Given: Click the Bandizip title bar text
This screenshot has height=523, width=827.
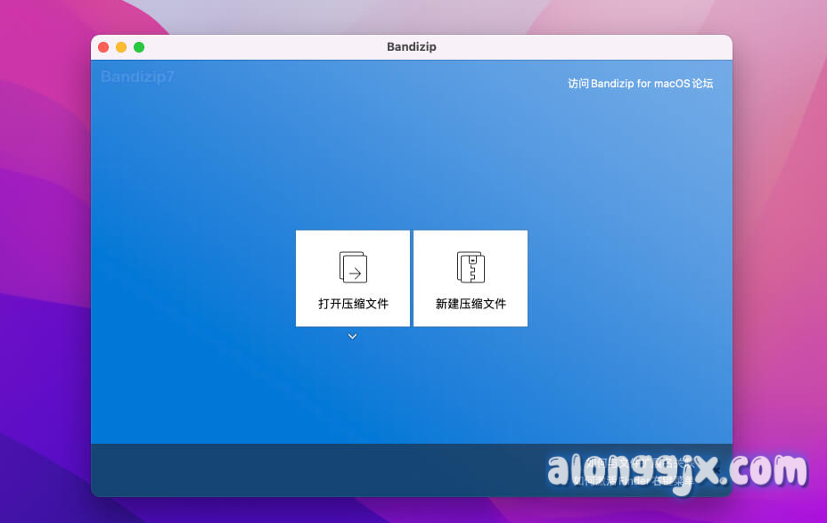Looking at the screenshot, I should pos(412,47).
